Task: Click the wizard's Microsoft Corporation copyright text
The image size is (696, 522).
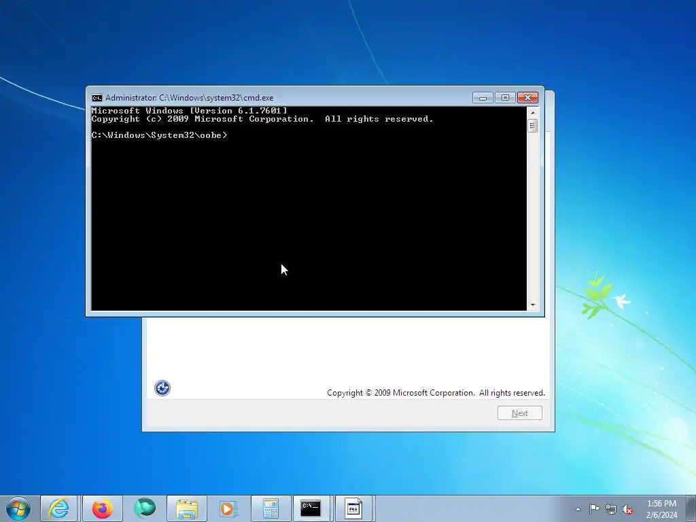Action: [436, 393]
